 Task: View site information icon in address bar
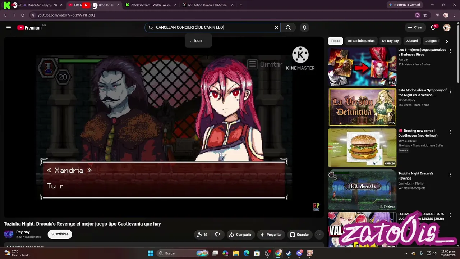pos(33,15)
